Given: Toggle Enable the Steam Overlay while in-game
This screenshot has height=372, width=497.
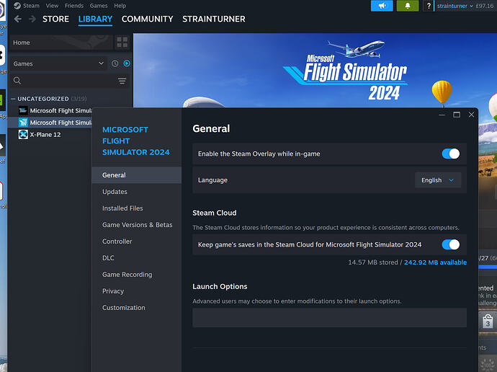Looking at the screenshot, I should point(450,154).
